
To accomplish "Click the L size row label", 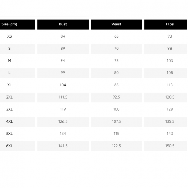I will (x=9, y=73).
